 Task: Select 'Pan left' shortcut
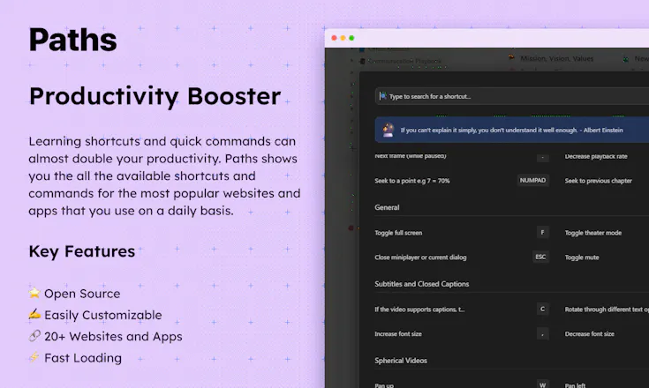click(575, 385)
